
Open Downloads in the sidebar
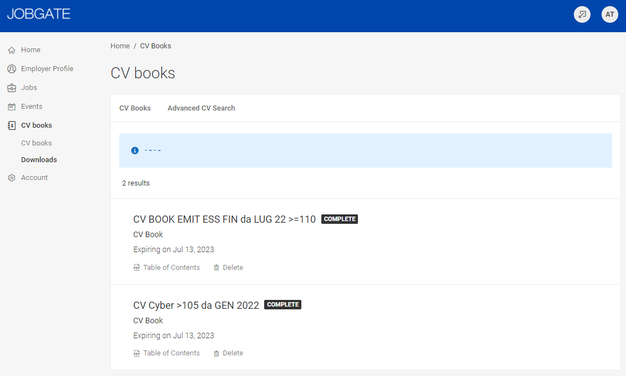(39, 160)
